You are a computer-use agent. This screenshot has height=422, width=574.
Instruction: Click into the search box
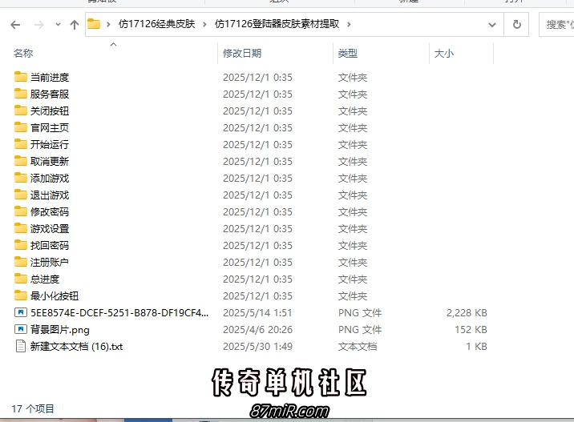click(x=556, y=25)
